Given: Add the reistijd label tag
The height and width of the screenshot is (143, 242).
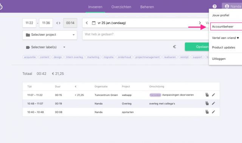Looking at the screenshot, I should pos(184,57).
